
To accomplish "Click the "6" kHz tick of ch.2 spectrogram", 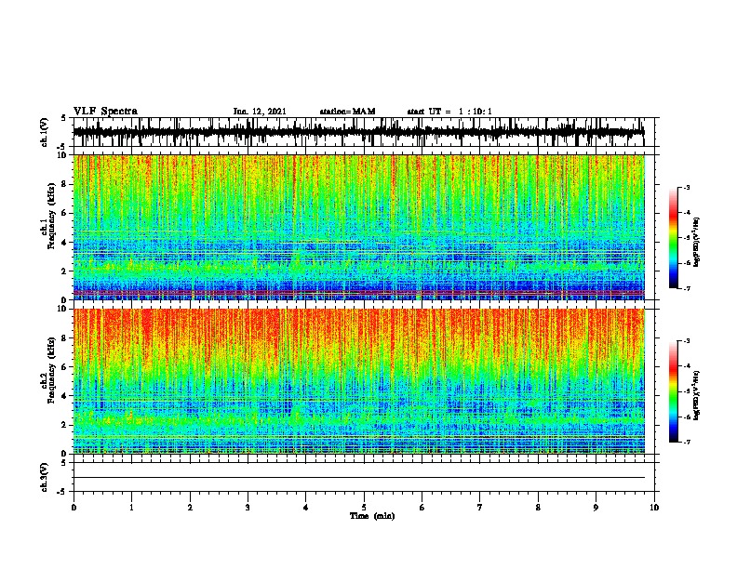I will tap(64, 367).
